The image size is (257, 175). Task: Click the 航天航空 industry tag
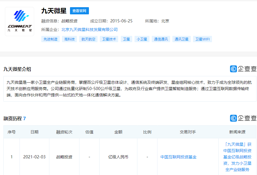click(88, 39)
